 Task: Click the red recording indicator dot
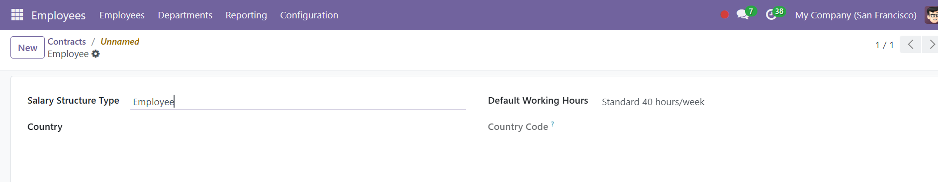(x=725, y=15)
